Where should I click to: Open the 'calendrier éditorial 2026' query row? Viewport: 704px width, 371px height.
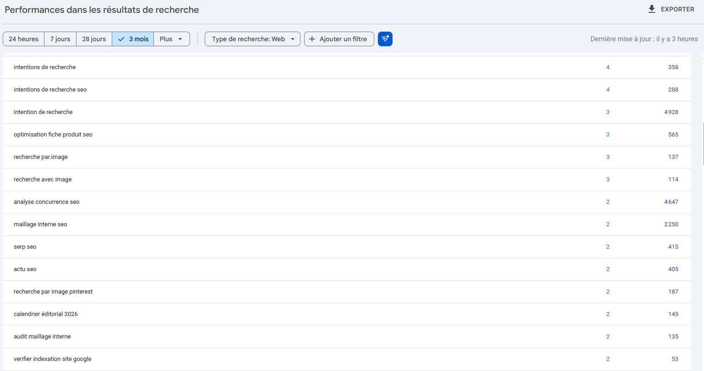(46, 314)
